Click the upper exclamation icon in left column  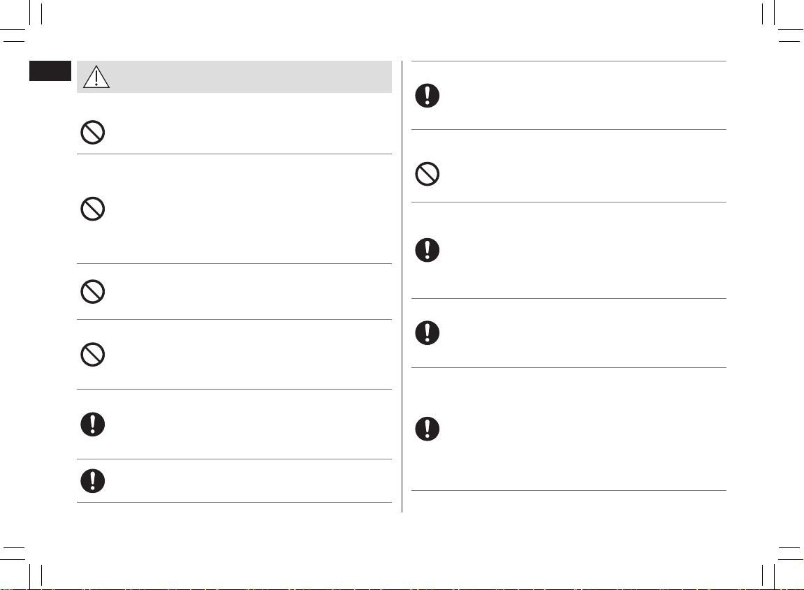point(93,425)
